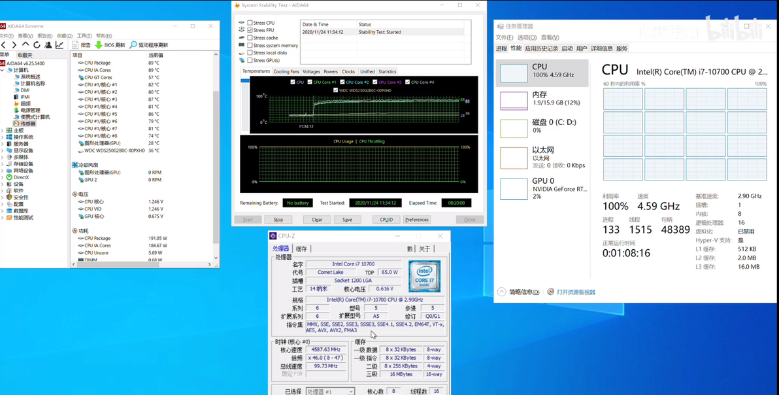This screenshot has width=779, height=395.
Task: Open the 详细信息 tab in Task Manager
Action: 602,48
